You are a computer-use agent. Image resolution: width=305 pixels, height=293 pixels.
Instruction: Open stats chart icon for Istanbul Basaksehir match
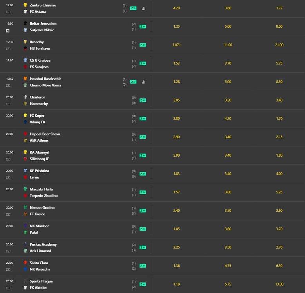pos(144,82)
